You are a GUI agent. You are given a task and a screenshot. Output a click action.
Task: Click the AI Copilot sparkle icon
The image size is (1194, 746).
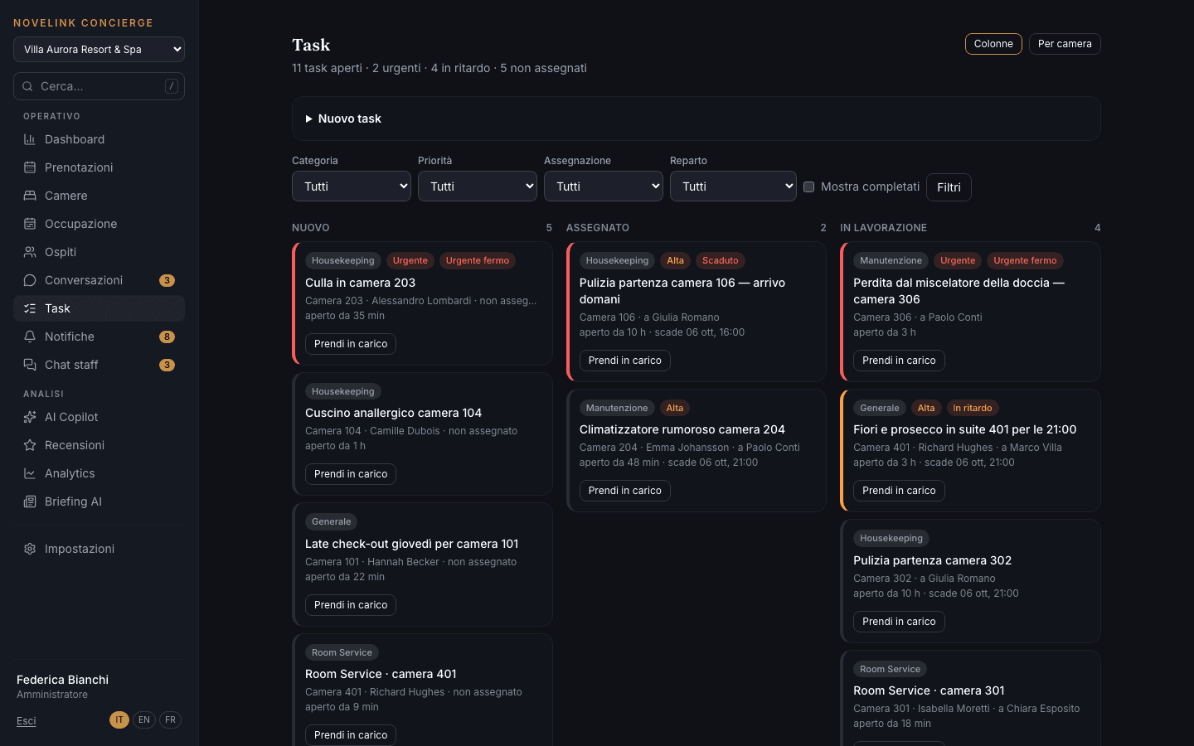click(x=30, y=417)
